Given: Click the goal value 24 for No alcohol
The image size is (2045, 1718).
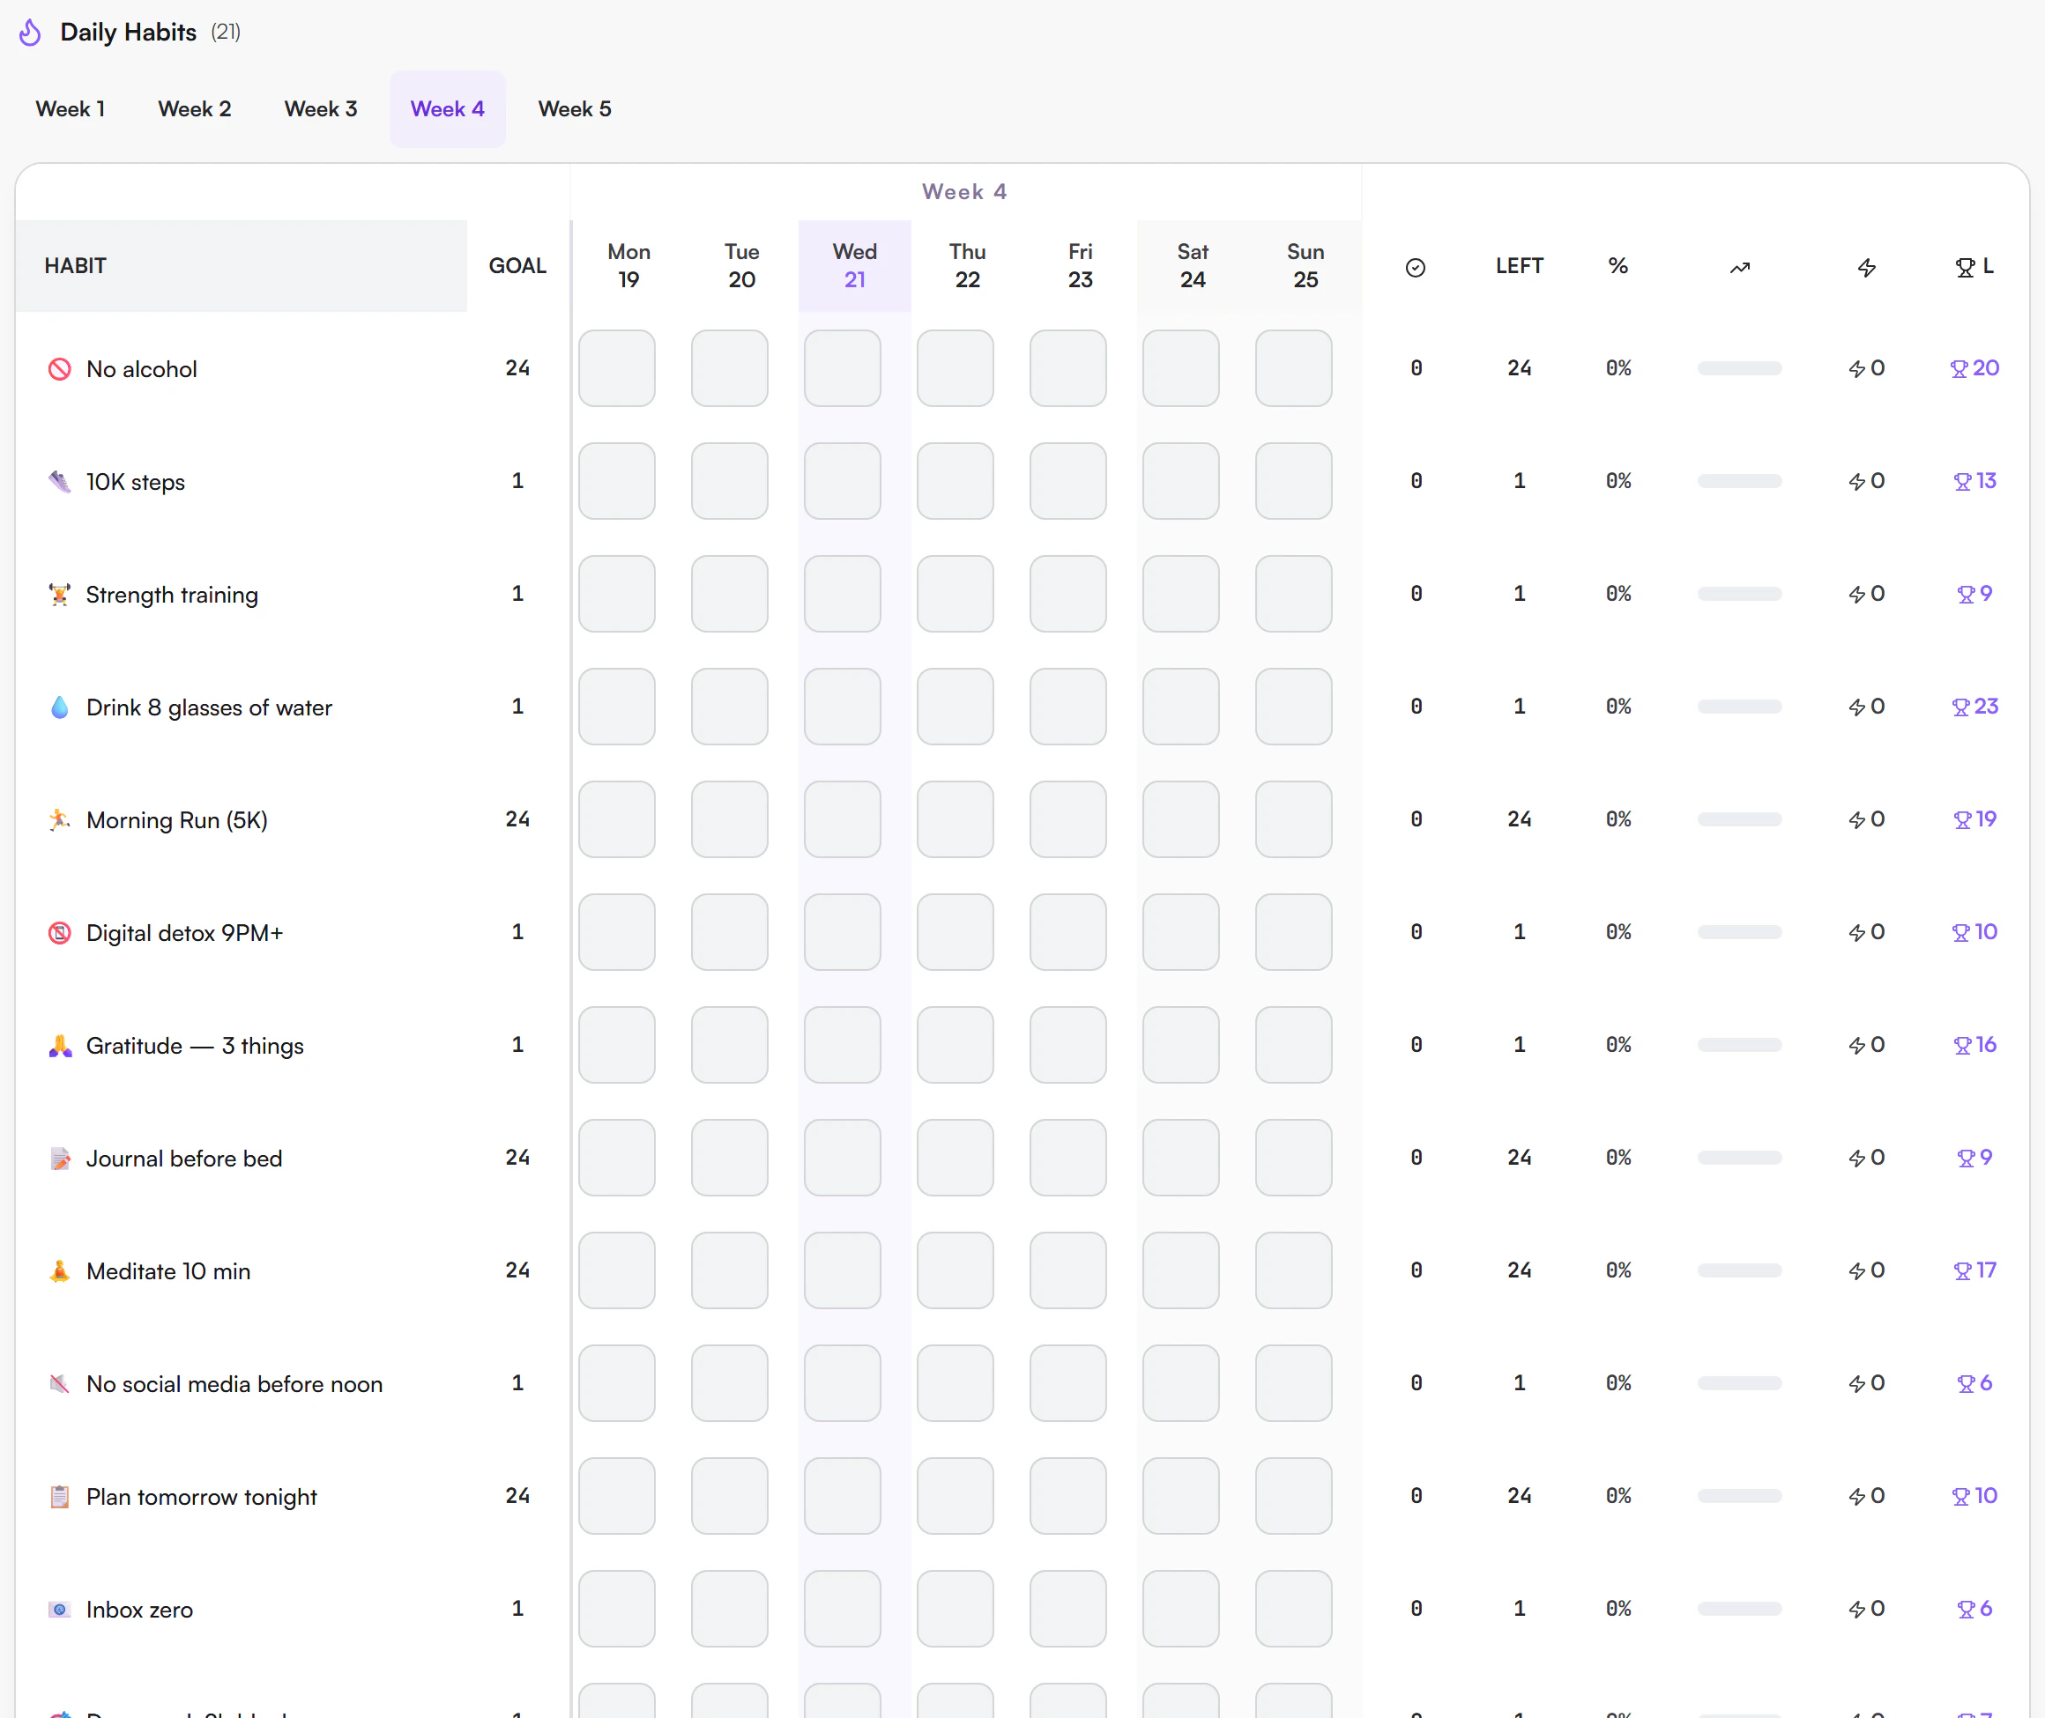Looking at the screenshot, I should tap(517, 368).
